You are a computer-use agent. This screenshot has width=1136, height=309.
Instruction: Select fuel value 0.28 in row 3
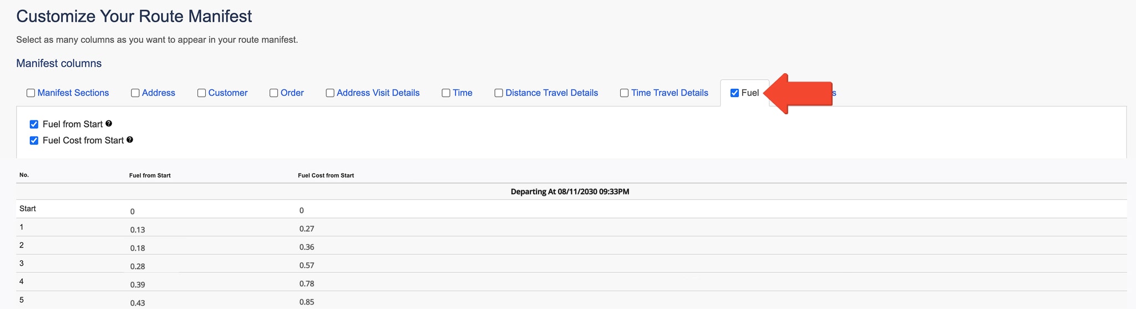point(138,266)
